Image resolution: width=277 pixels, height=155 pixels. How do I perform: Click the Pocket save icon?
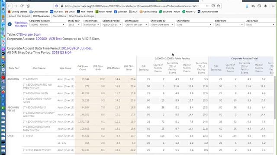[x=213, y=6]
